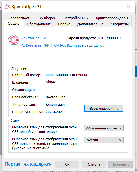
Task: Confirm with the OK button
Action: [67, 164]
